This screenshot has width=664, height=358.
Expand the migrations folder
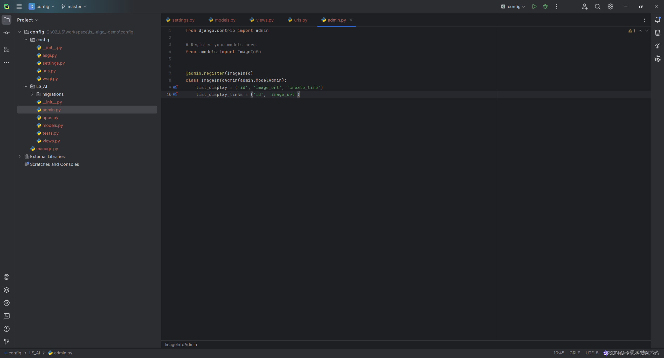click(32, 94)
